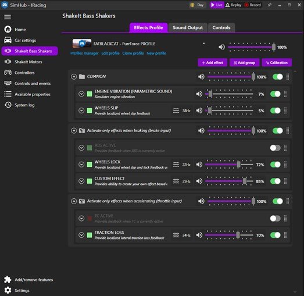The width and height of the screenshot is (304, 296).
Task: Expand Wheels Slip effect settings
Action: click(x=81, y=110)
